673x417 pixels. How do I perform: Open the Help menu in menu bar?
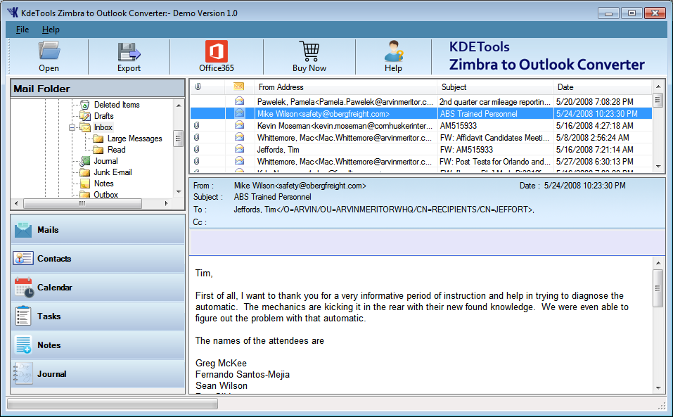tap(51, 30)
